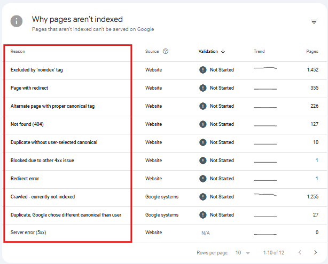Click the Pages column header

click(x=312, y=51)
